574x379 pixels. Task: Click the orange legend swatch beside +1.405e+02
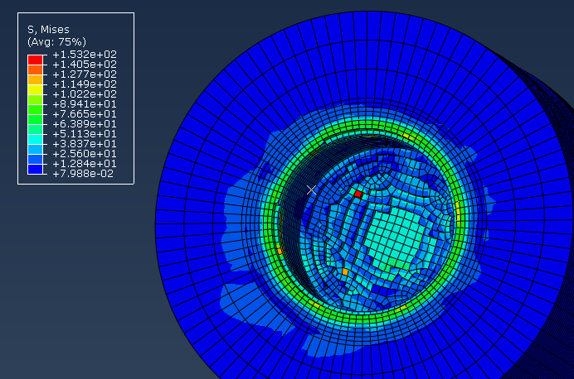pyautogui.click(x=35, y=70)
